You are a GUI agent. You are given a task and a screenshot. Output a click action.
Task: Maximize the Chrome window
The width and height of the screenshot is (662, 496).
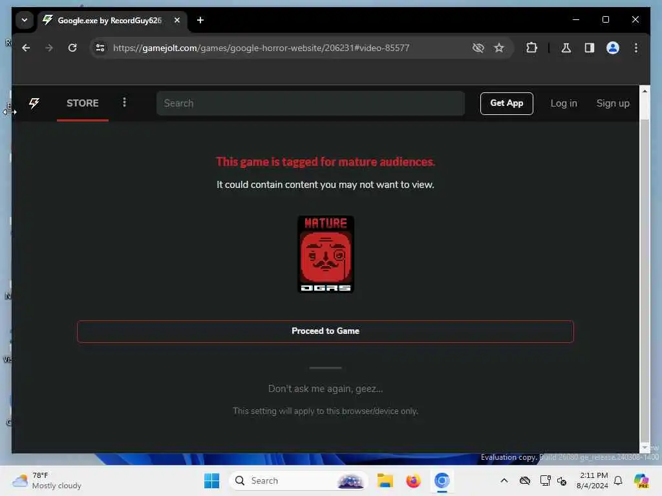pyautogui.click(x=605, y=20)
